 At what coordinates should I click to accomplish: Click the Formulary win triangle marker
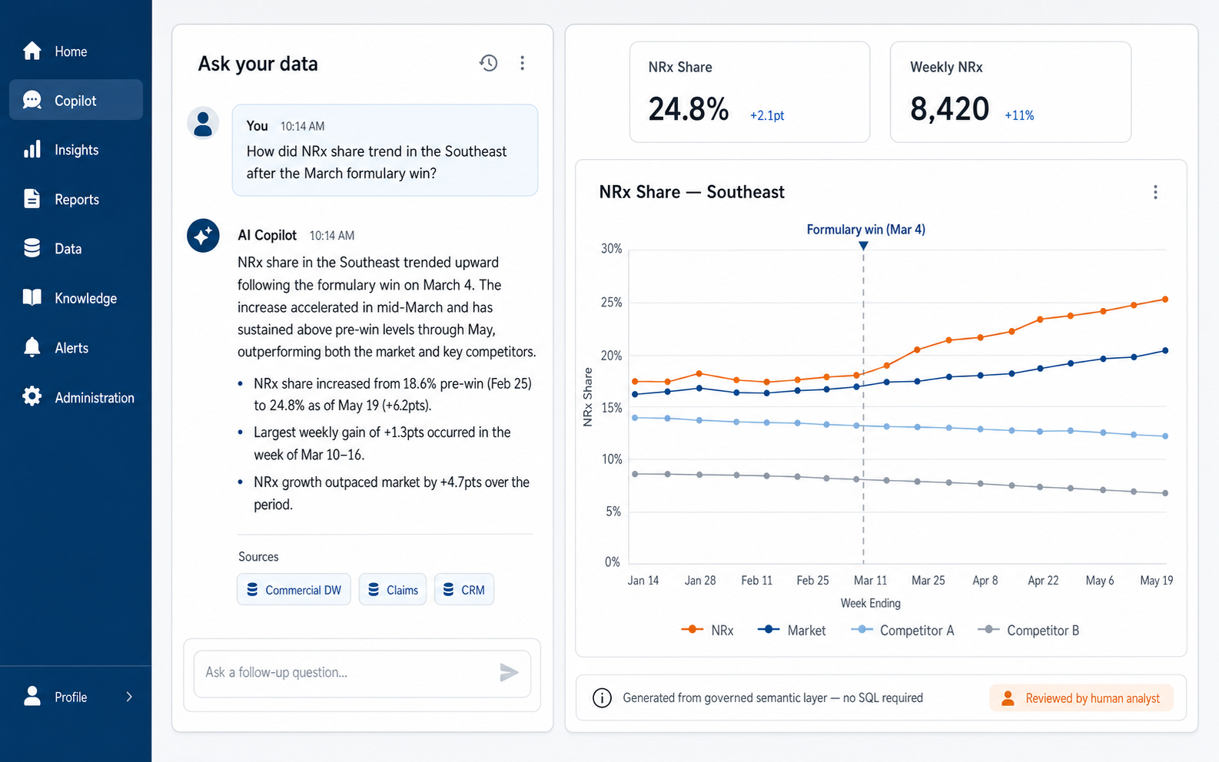tap(864, 246)
